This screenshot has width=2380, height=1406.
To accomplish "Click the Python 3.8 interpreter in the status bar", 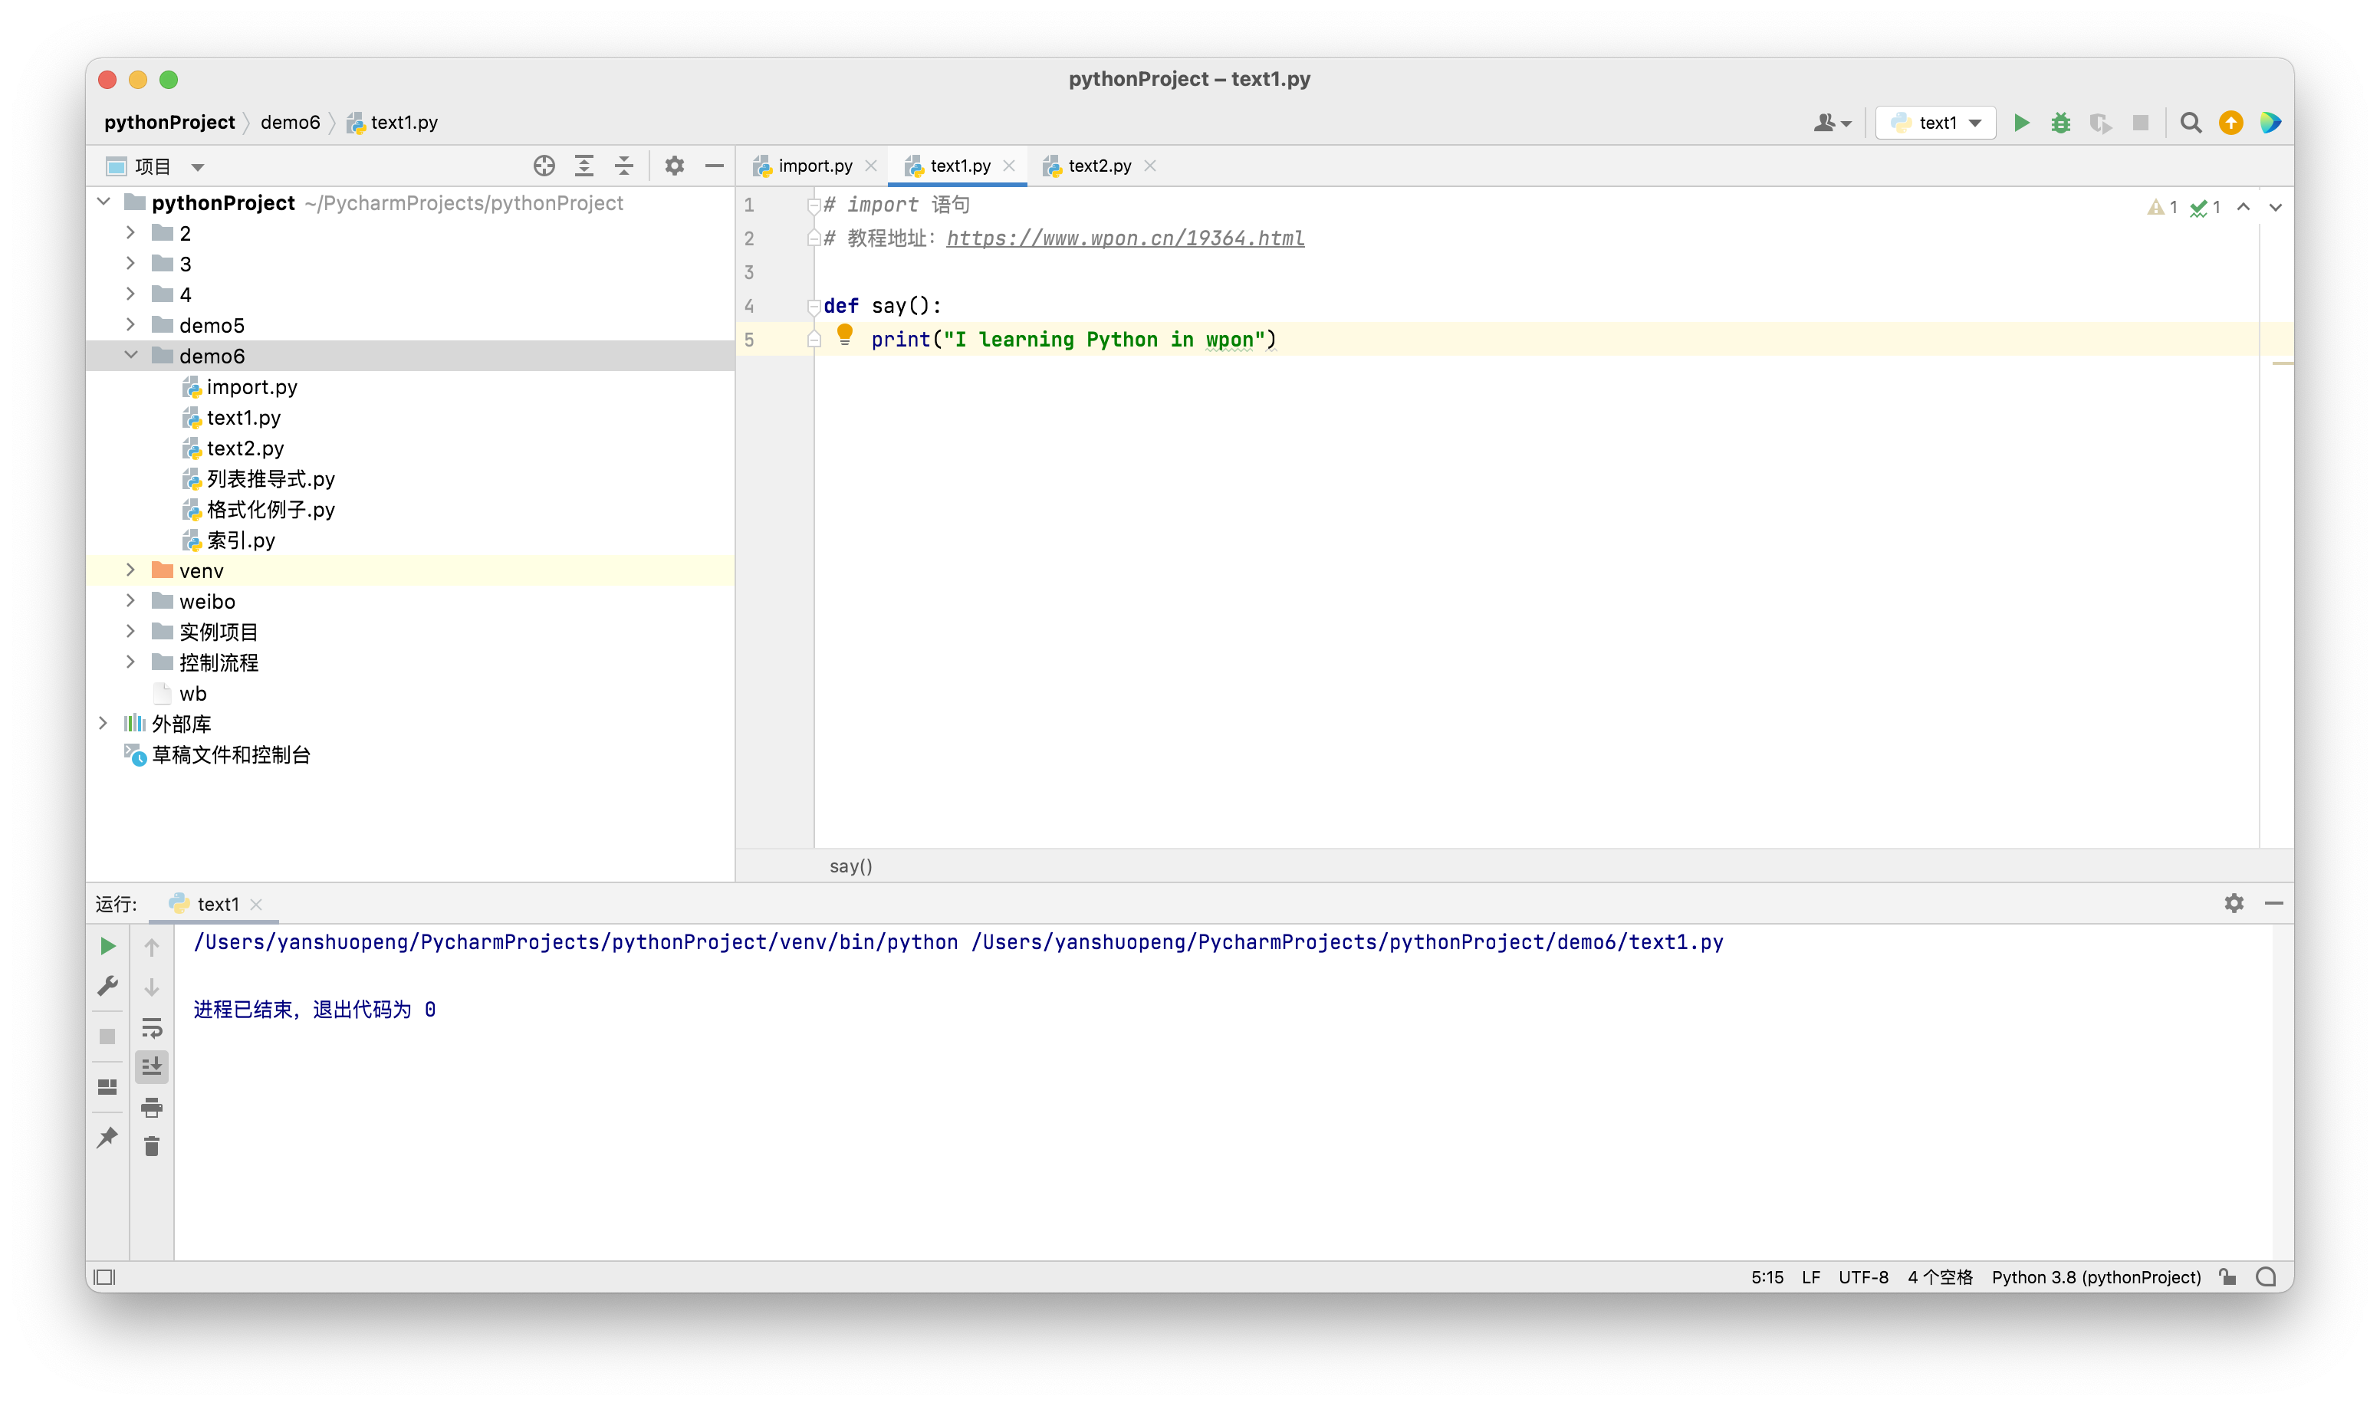I will click(x=2095, y=1277).
